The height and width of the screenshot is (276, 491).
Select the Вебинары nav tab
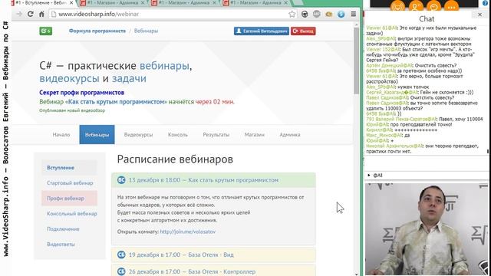click(97, 135)
